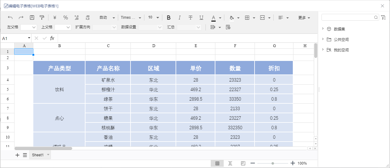Open the font size 10 dropdown

point(153,18)
